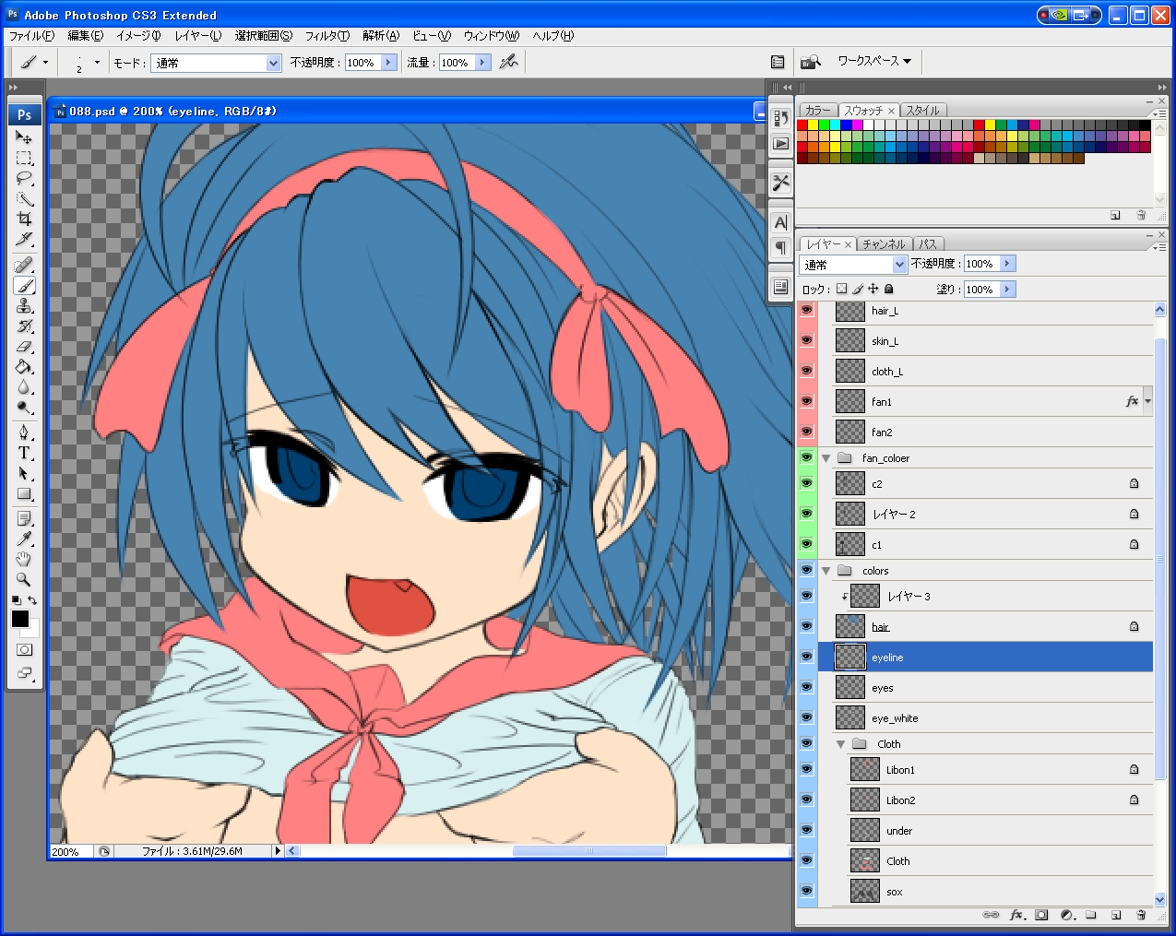Click the zoom percentage field 200%

pos(70,851)
